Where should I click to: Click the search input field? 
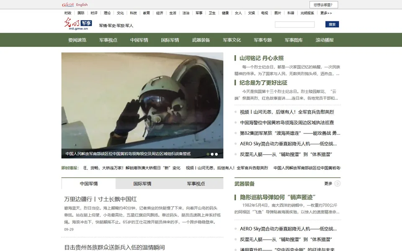coord(294,24)
